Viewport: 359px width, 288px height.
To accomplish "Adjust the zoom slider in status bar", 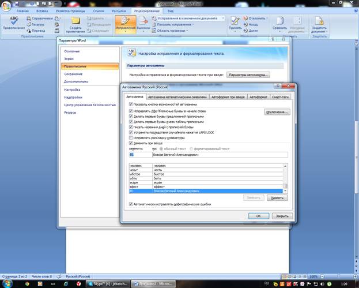I will pos(338,276).
